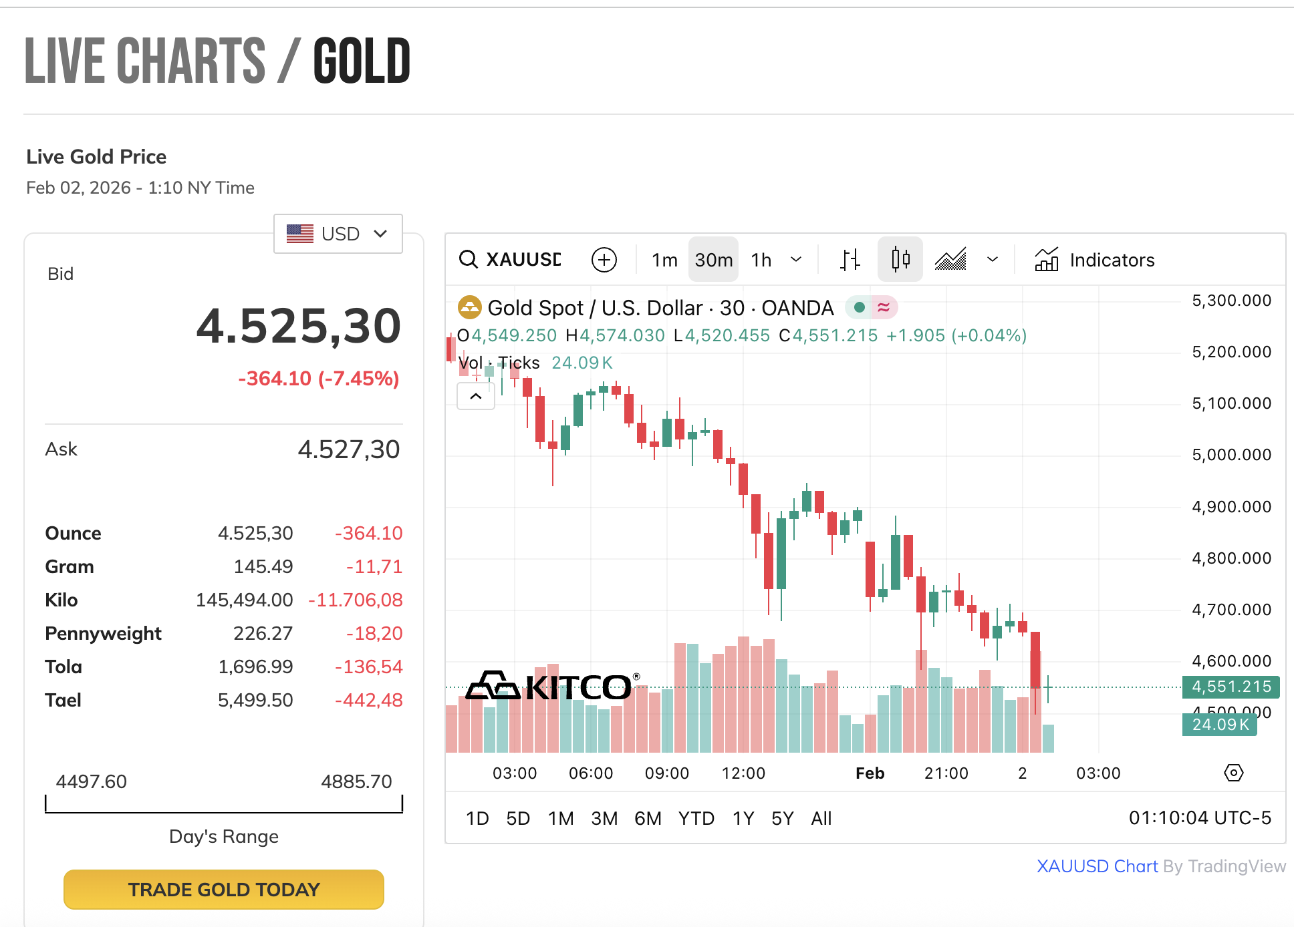Select the candlestick chart style

[900, 259]
